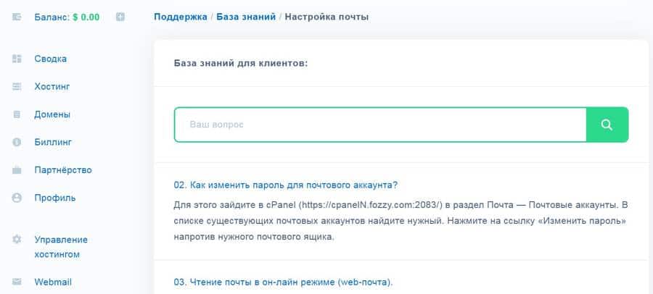Click the Сводка dashboard icon

coord(17,59)
